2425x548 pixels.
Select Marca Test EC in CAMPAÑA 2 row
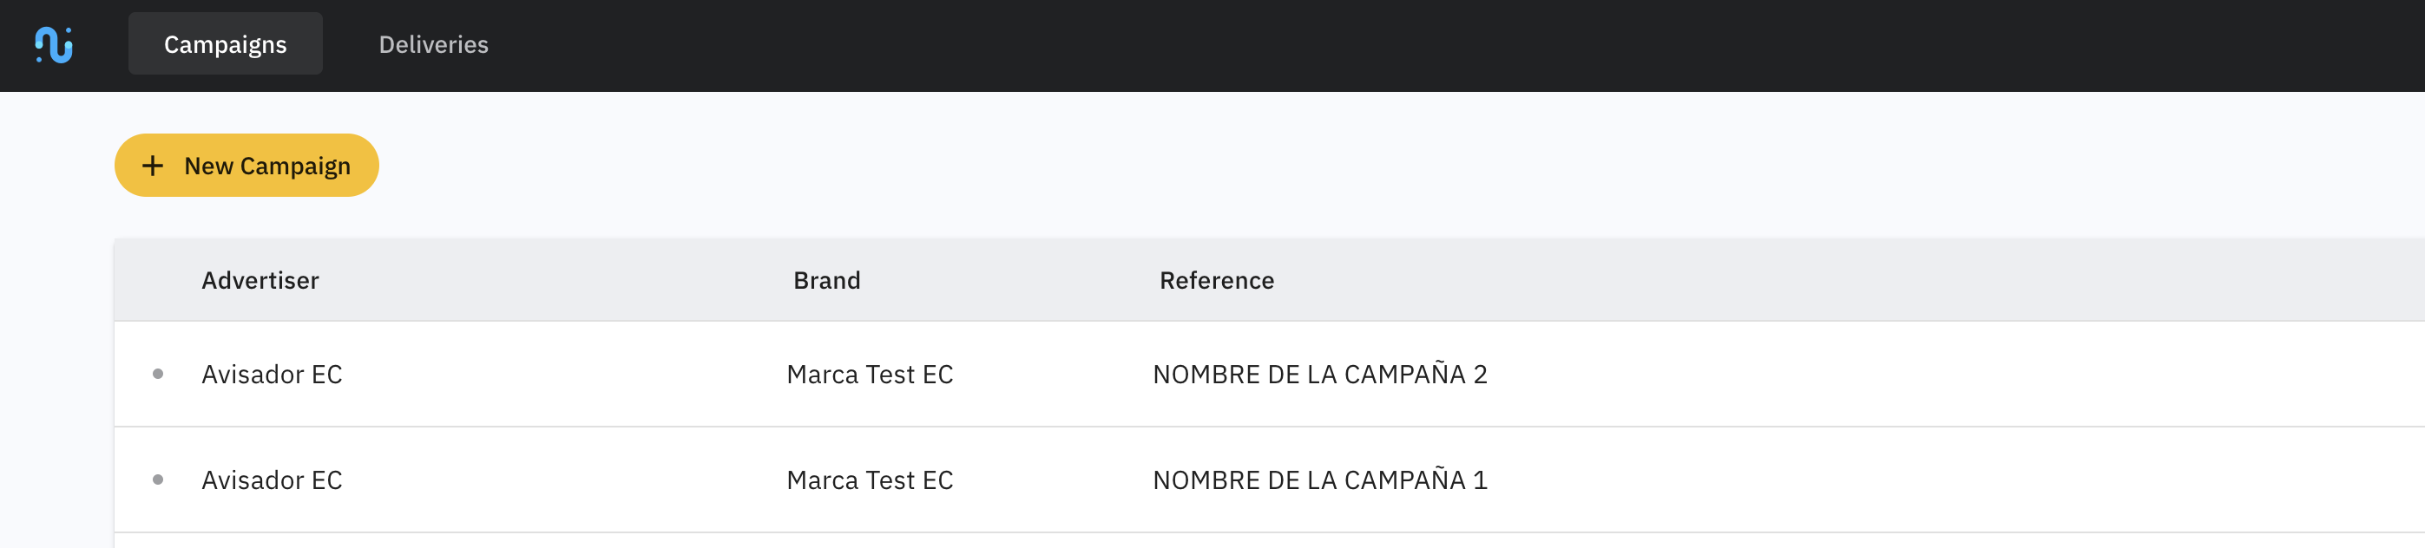869,375
